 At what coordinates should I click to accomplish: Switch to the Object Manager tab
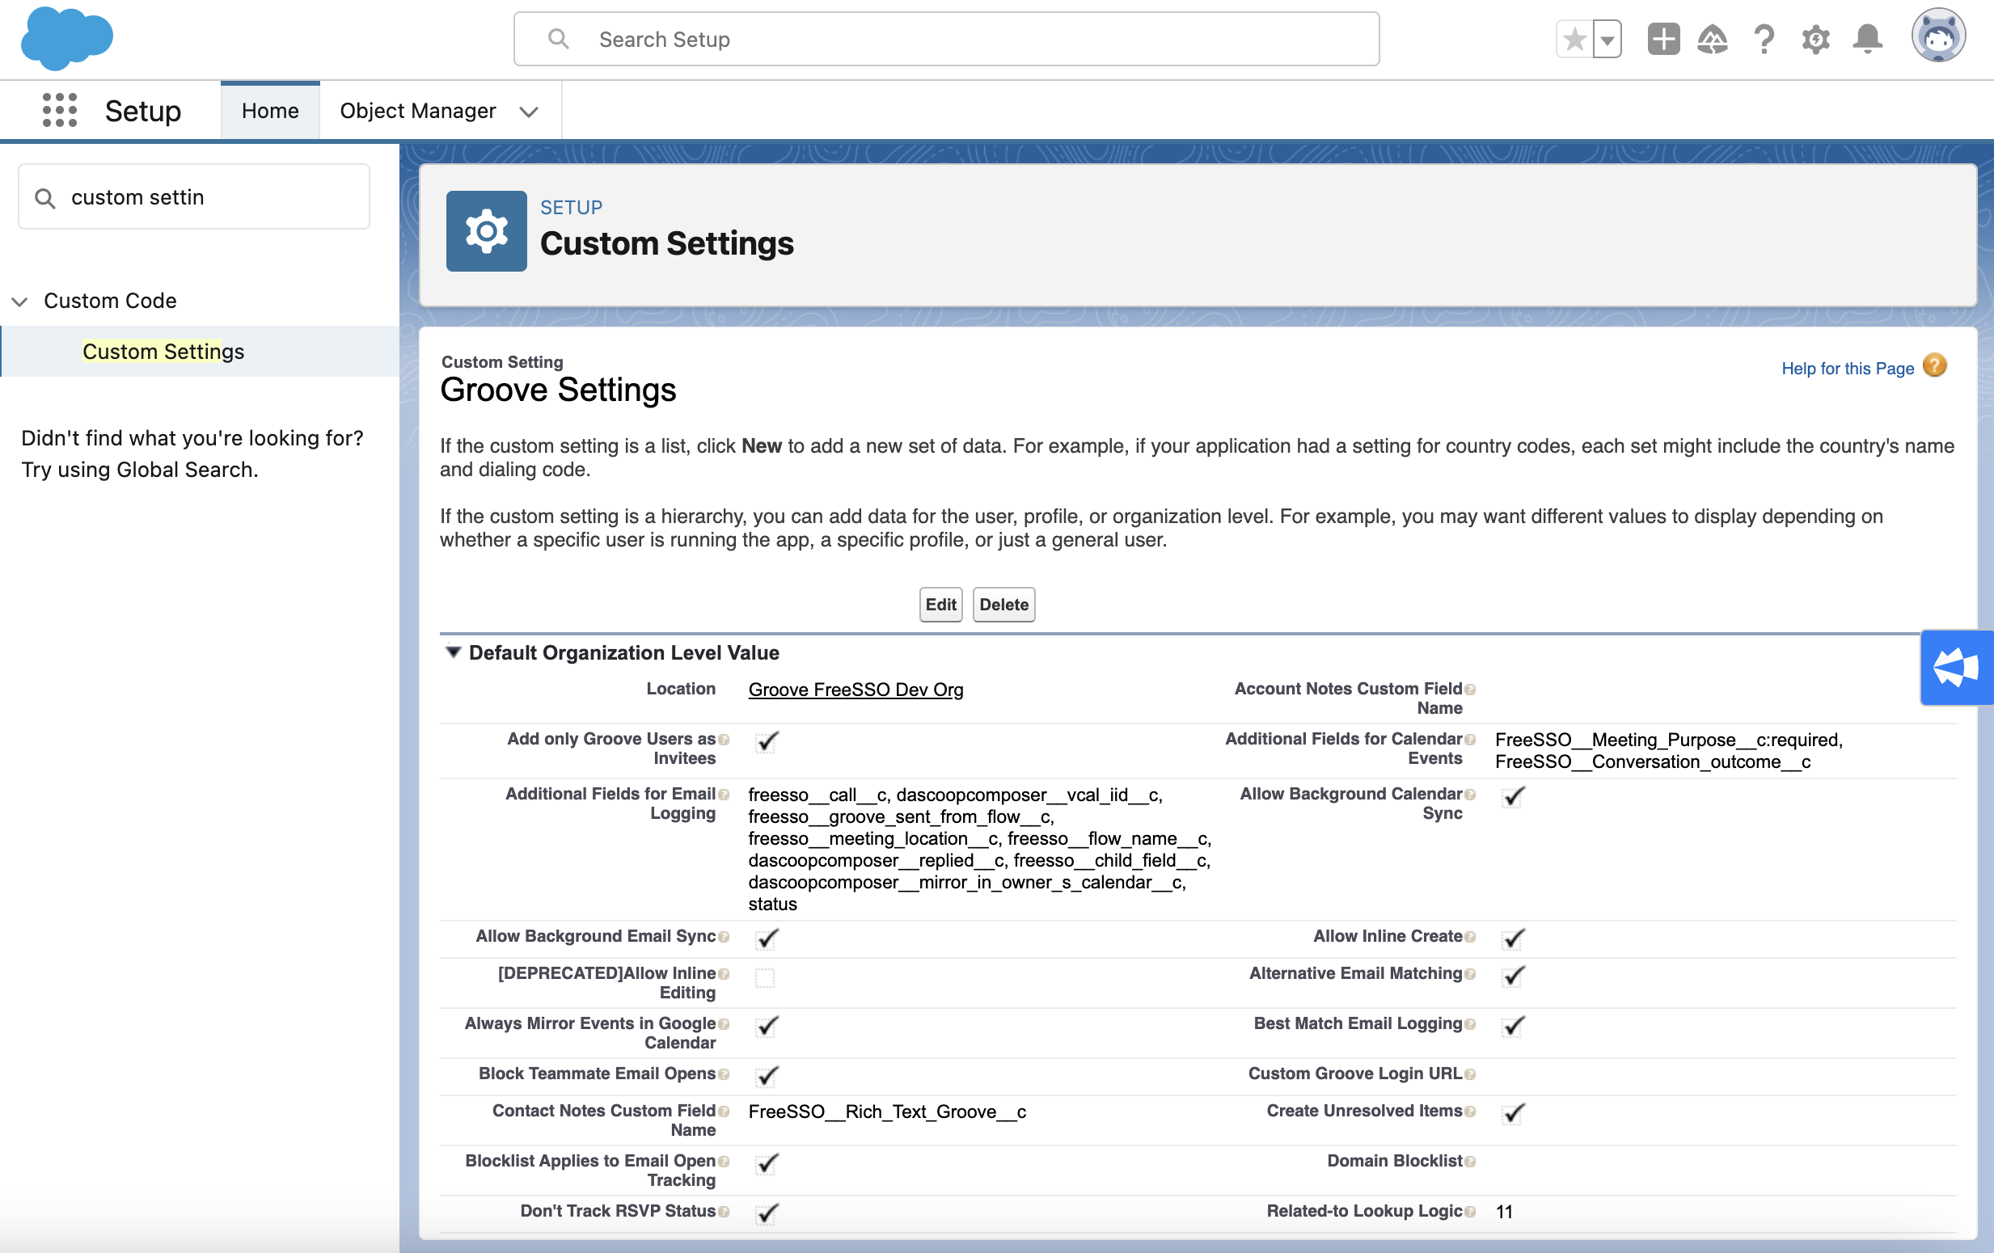tap(417, 110)
